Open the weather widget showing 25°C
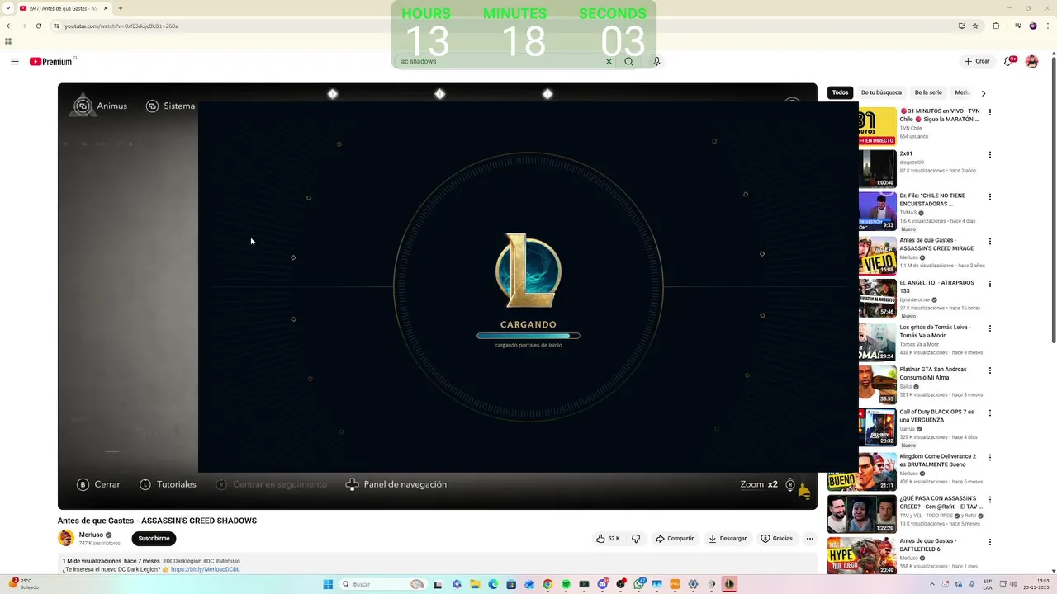This screenshot has height=594, width=1057. [x=24, y=584]
